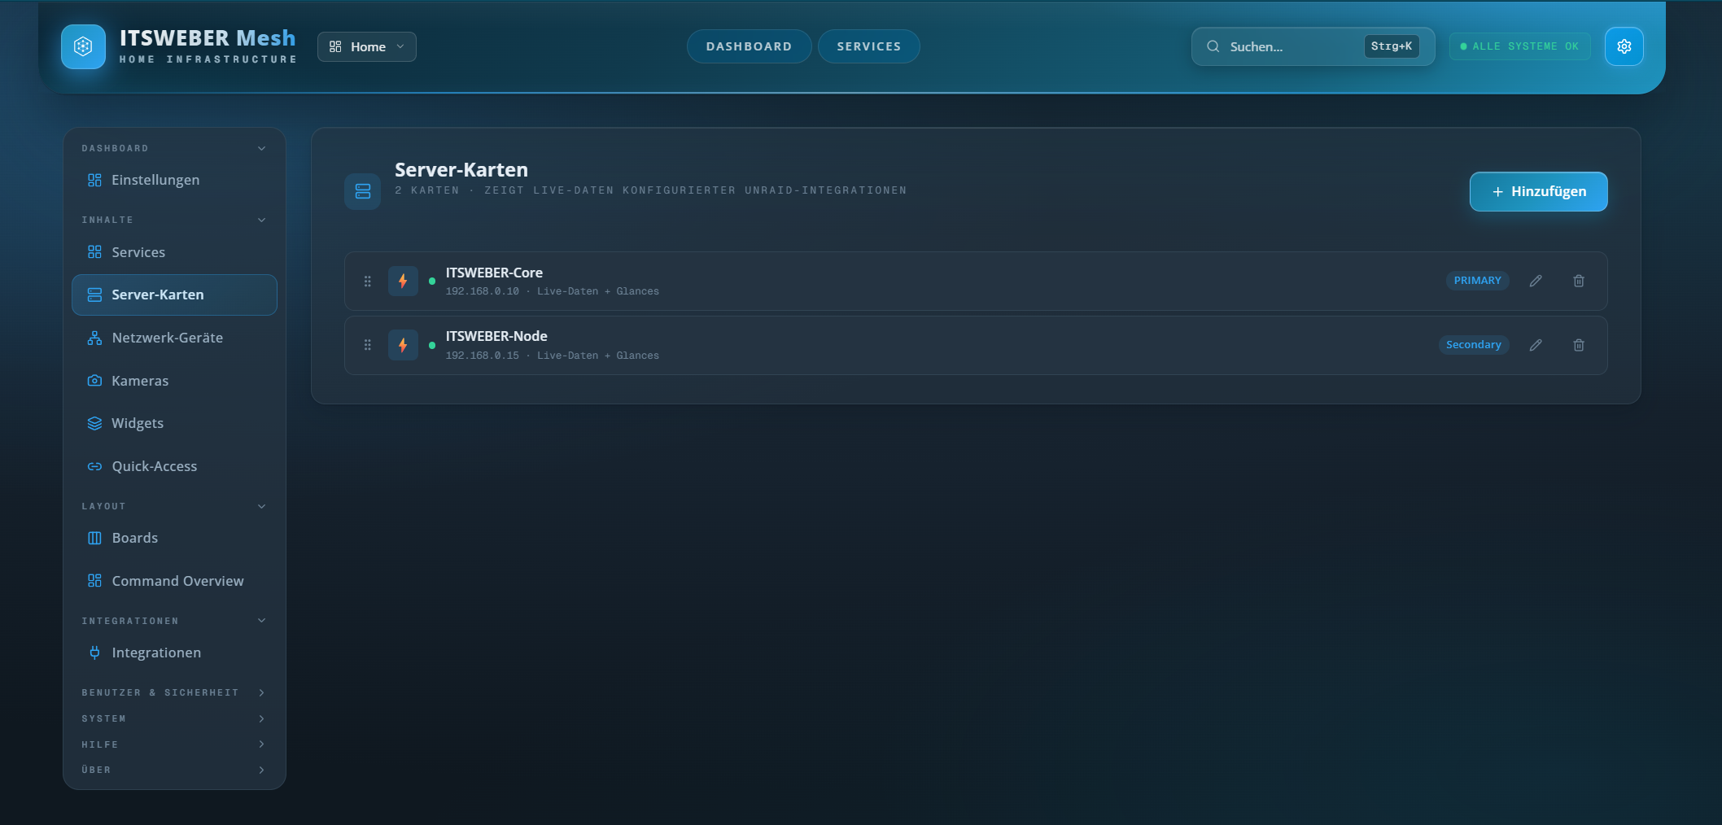Viewport: 1722px width, 825px height.
Task: Click the ITSWEBER-Core card title
Action: coord(494,273)
